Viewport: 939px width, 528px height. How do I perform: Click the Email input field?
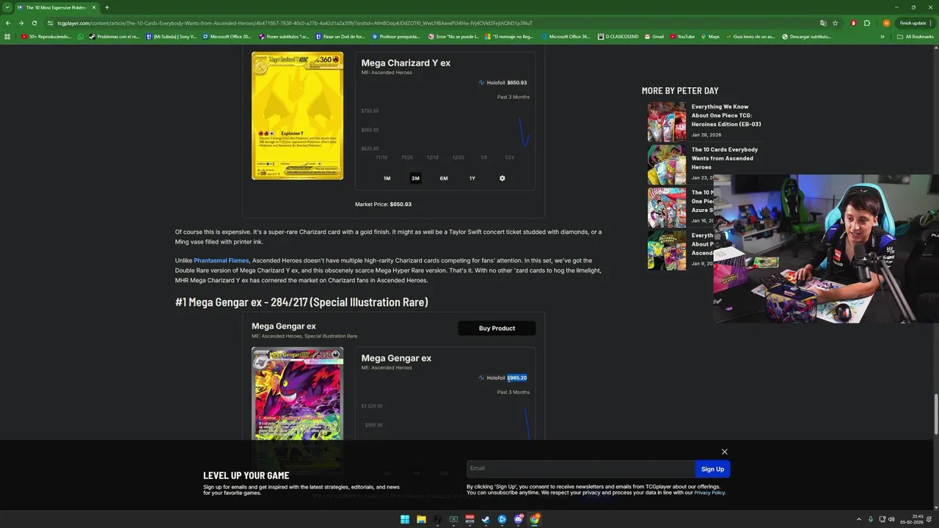580,469
